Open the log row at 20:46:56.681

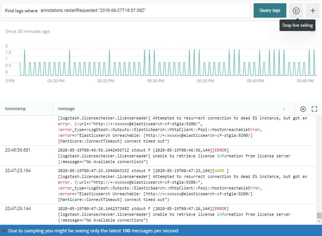tap(158, 156)
